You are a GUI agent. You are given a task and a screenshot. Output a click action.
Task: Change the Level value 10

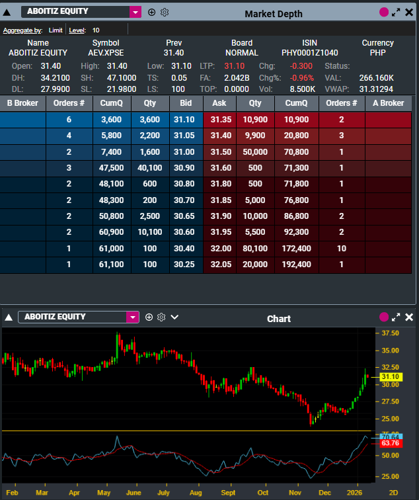click(x=96, y=30)
